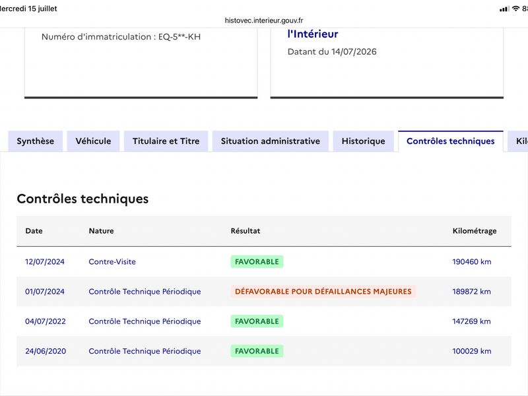Open the partially visible Kilométrage tab

coord(519,141)
